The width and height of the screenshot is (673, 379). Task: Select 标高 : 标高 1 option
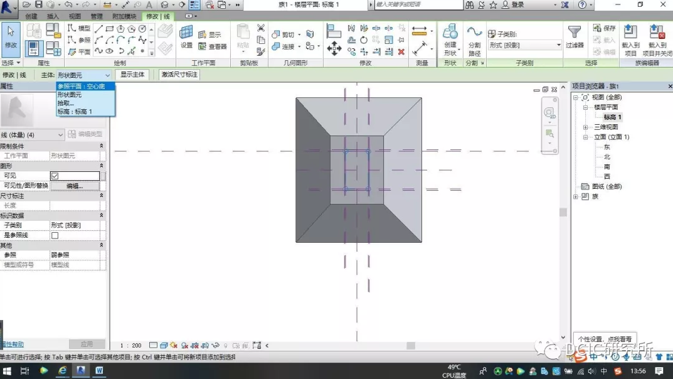click(85, 112)
